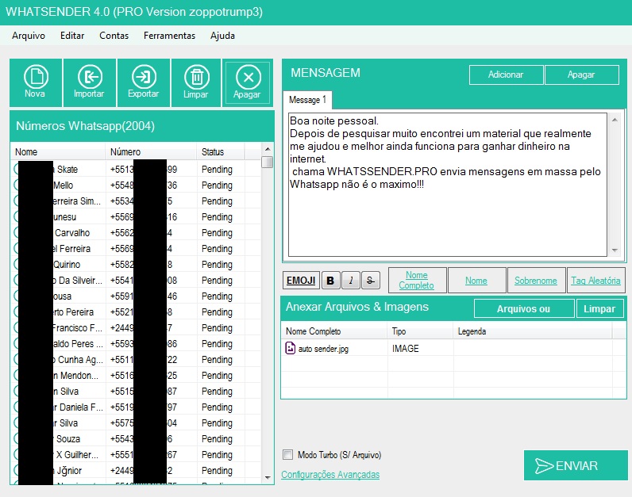Open Configurações Avançadas link
632x497 pixels.
coord(330,475)
